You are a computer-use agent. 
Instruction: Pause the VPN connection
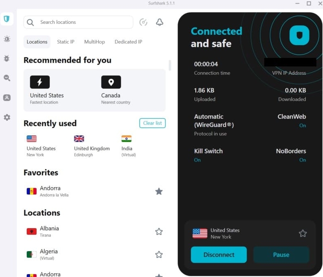pyautogui.click(x=281, y=255)
